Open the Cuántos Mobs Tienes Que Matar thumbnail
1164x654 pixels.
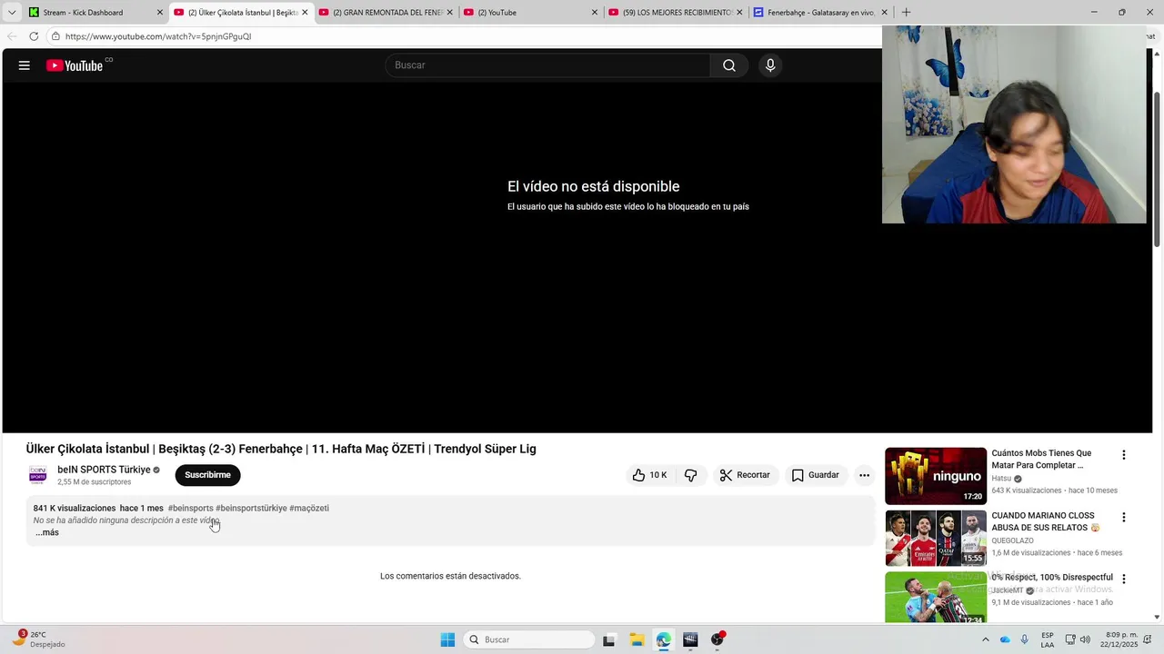point(936,476)
